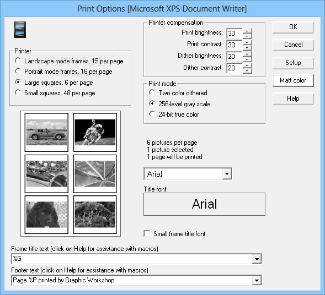The height and width of the screenshot is (295, 325).
Task: Click the Dither brightness value field
Action: [x=235, y=57]
